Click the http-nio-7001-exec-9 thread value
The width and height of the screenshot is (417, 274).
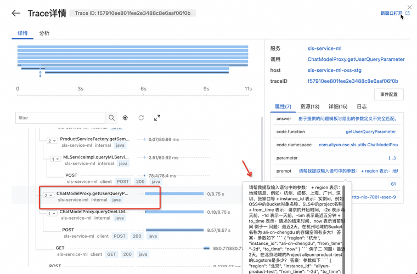(374, 197)
